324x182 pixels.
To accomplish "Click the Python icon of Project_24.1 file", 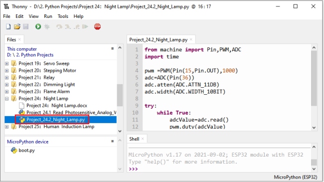I will (x=21, y=112).
